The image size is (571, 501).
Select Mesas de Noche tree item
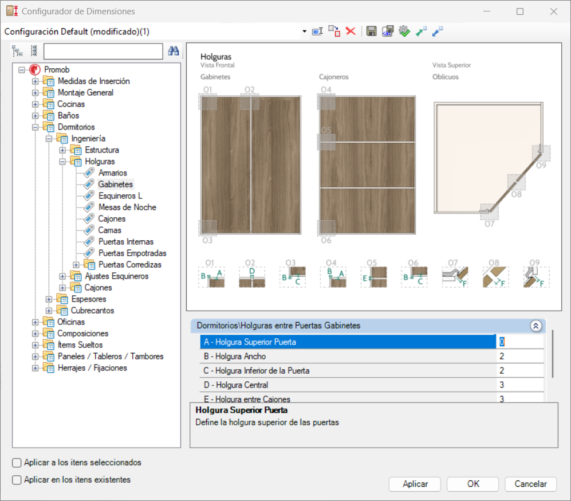[x=127, y=208]
